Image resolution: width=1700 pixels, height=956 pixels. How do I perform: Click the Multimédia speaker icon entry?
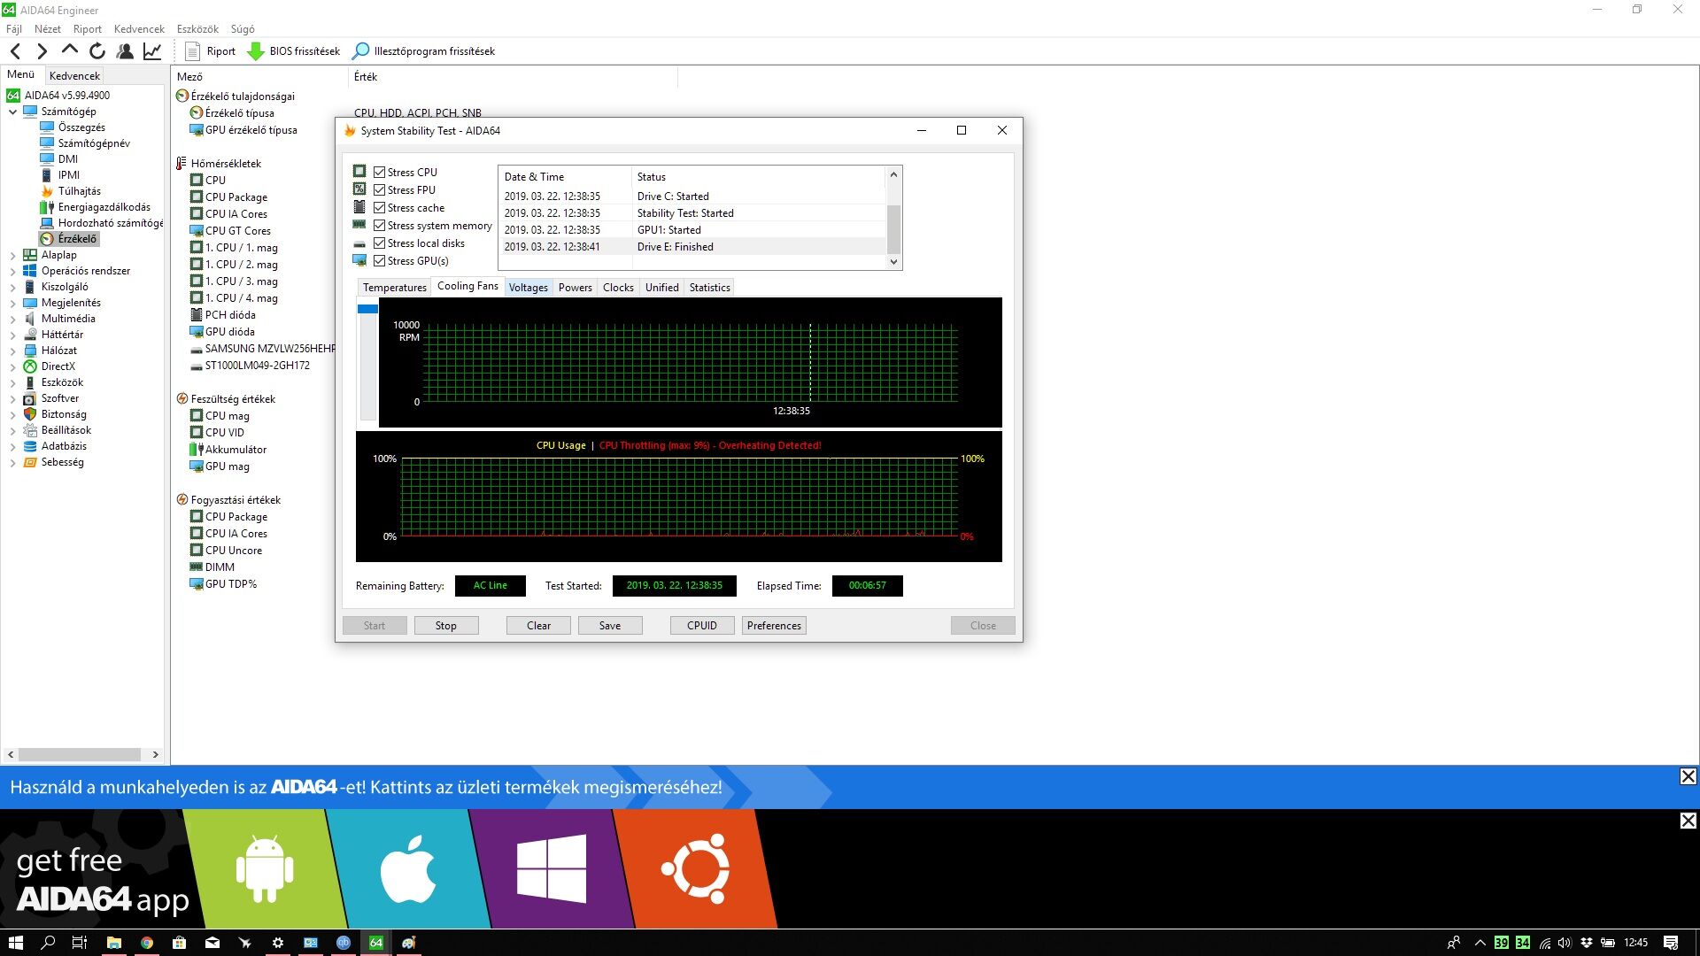click(x=59, y=319)
